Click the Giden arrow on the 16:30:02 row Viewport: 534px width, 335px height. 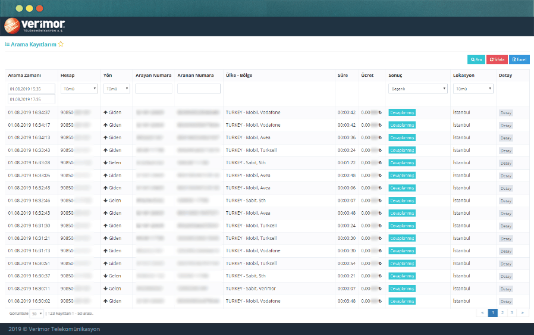pos(106,301)
